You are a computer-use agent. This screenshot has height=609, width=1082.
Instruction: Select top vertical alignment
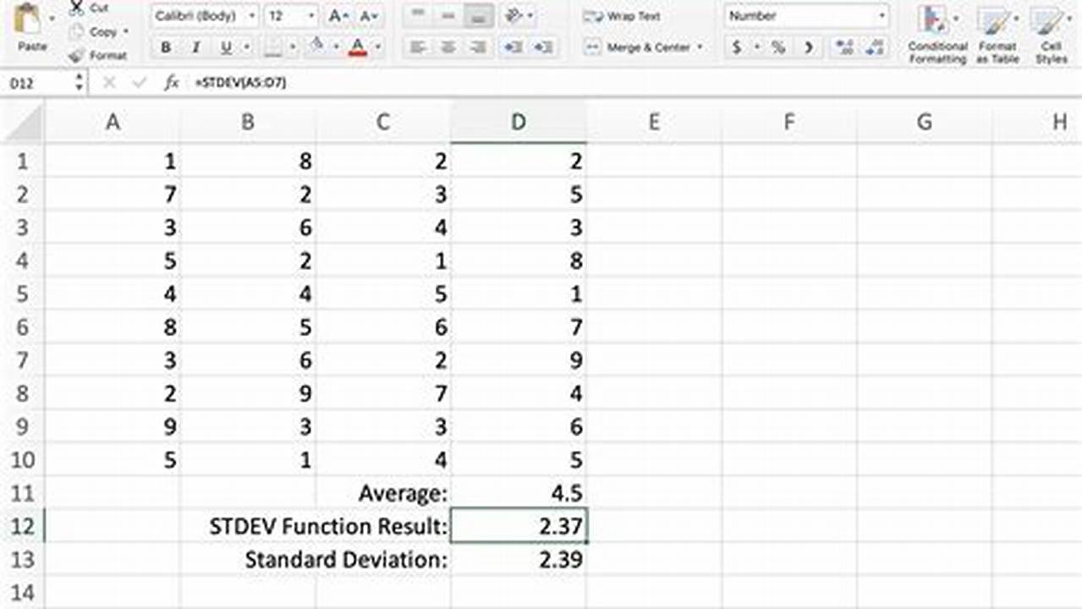coord(417,16)
